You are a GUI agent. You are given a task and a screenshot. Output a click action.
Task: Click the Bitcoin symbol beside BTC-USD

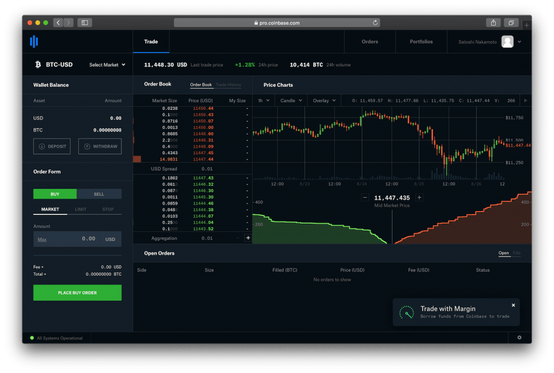click(x=38, y=64)
